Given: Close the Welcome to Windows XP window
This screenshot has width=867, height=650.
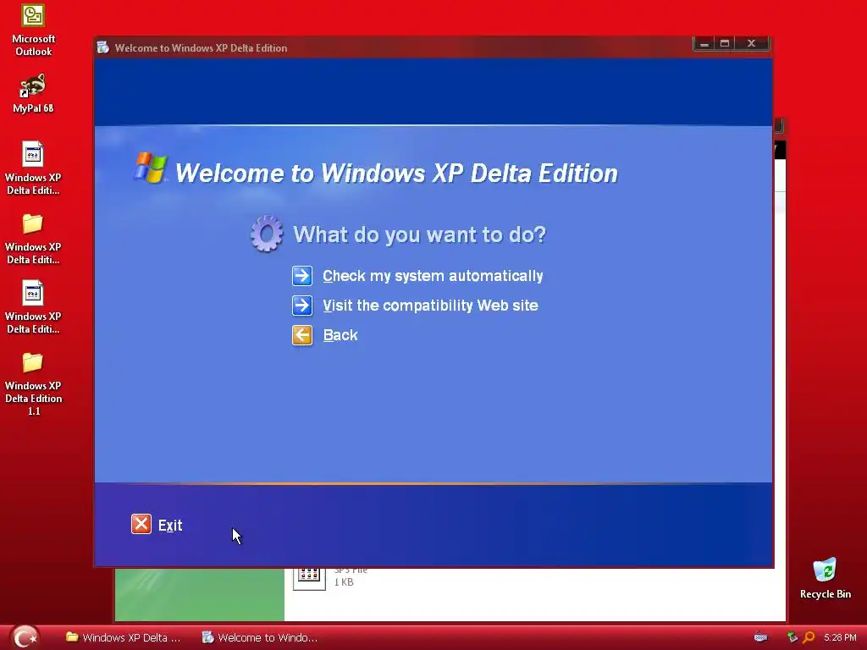Looking at the screenshot, I should coord(751,44).
